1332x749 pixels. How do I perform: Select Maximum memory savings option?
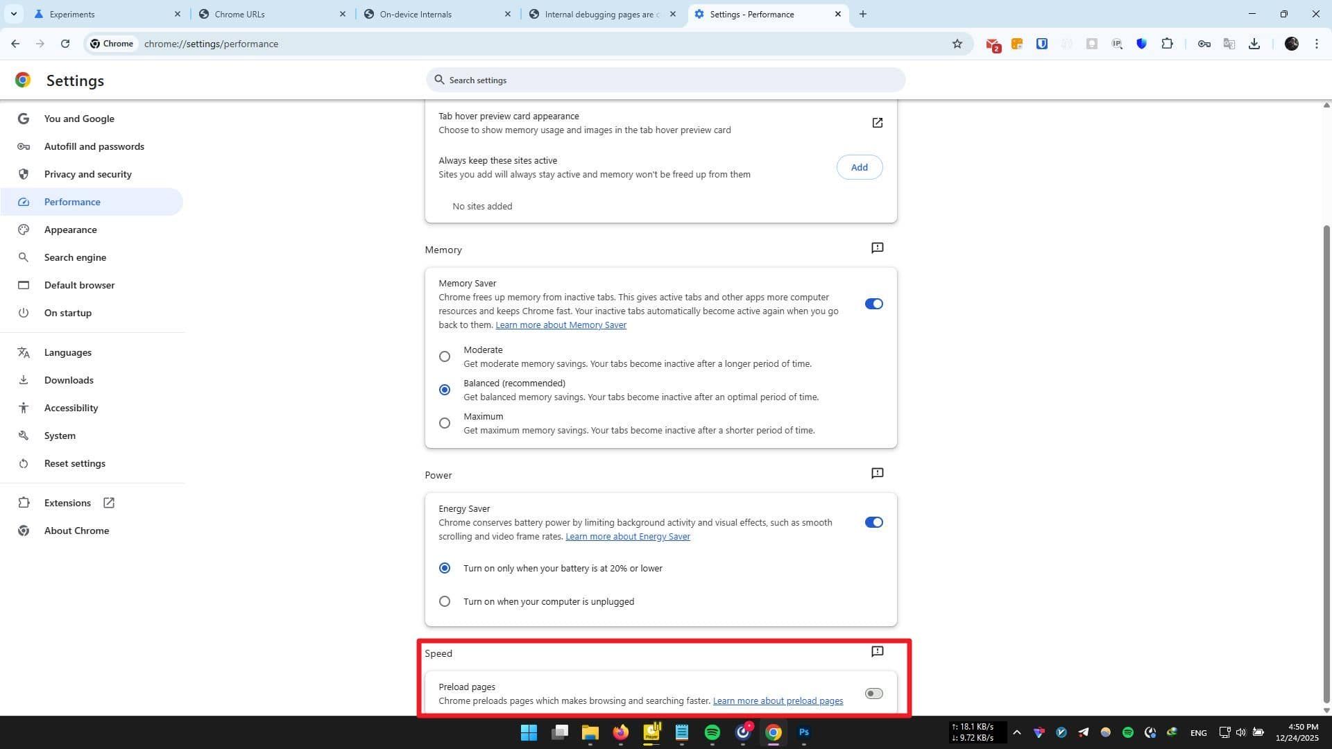coord(444,422)
